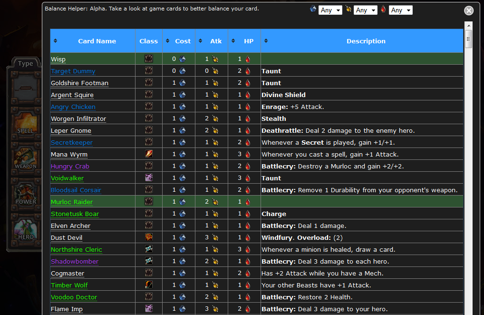Open the Stonetusk Boar card link

point(75,214)
